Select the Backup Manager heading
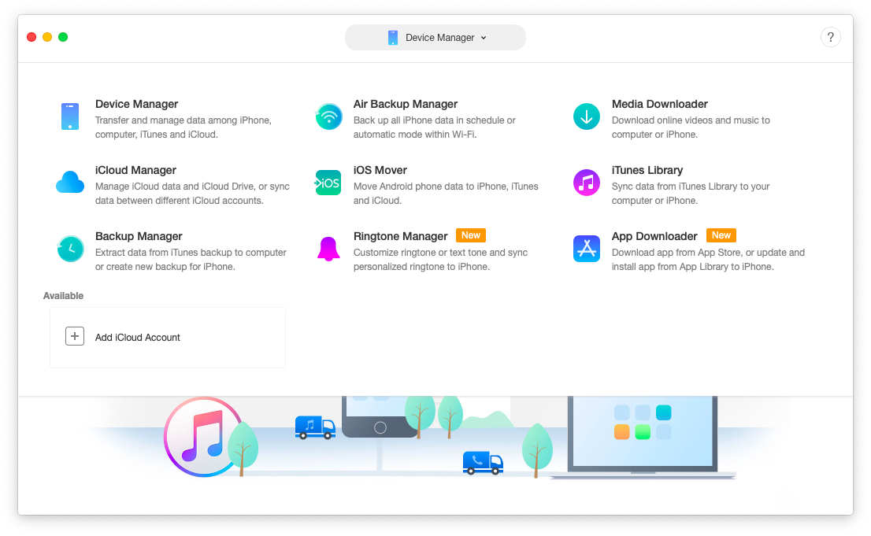Image resolution: width=871 pixels, height=536 pixels. tap(139, 236)
